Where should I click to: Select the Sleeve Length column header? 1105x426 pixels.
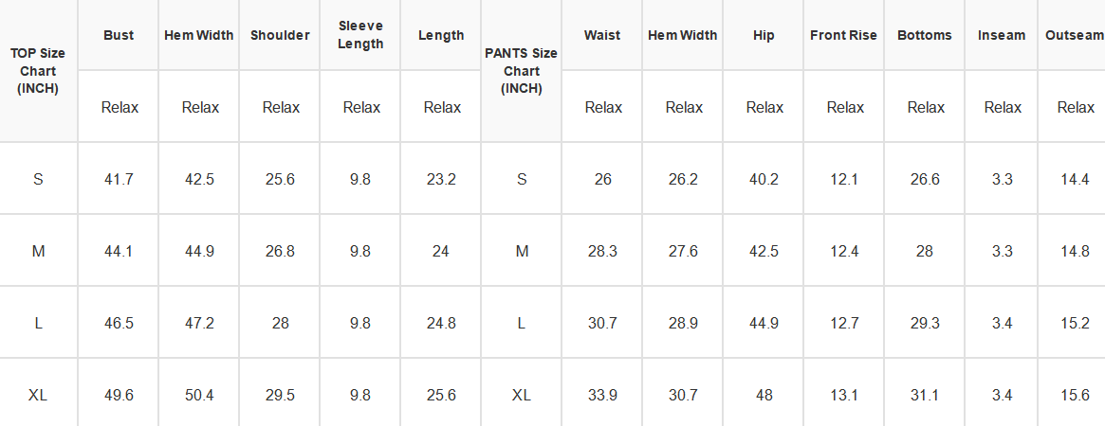tap(360, 35)
